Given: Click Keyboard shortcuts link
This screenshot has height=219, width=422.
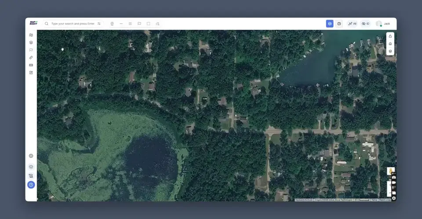Looking at the screenshot, I should 304,200.
